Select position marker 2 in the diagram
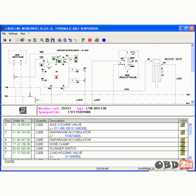The width and height of the screenshot is (196, 196). [57, 77]
